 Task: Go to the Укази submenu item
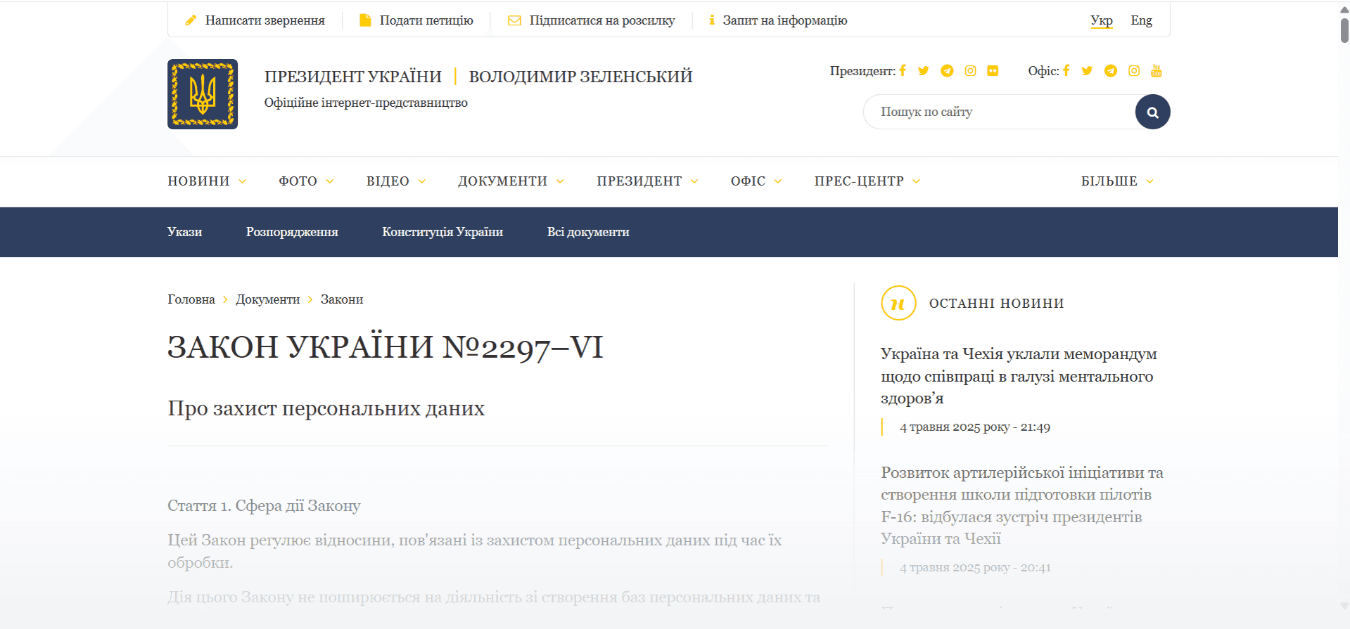pyautogui.click(x=184, y=232)
